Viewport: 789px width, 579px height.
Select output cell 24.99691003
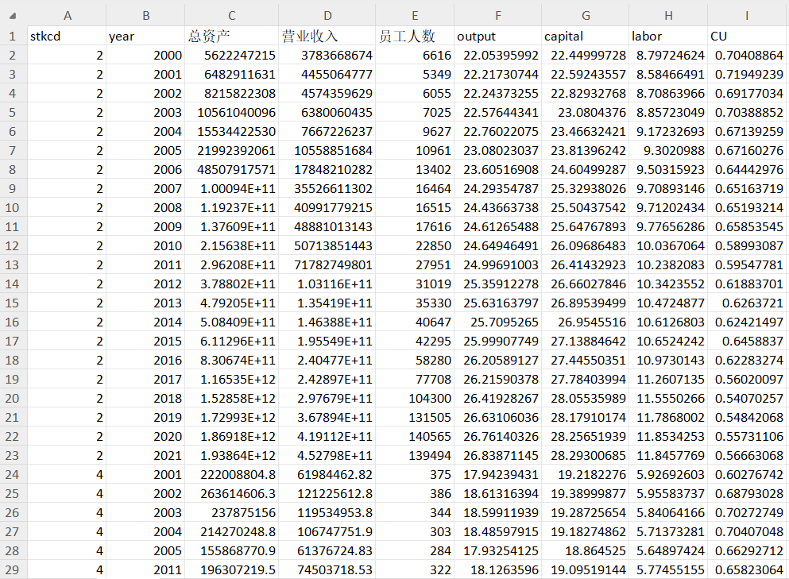[x=497, y=265]
